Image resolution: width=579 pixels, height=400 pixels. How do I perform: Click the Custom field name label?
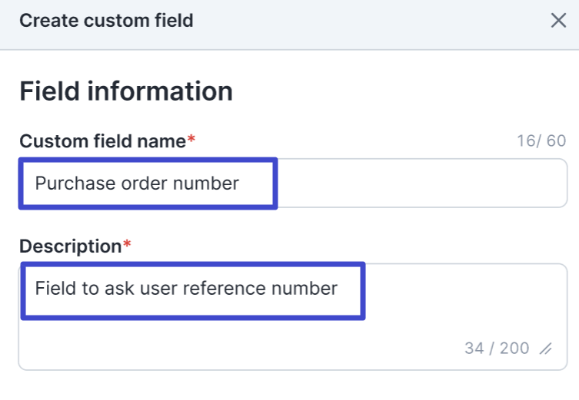point(102,141)
